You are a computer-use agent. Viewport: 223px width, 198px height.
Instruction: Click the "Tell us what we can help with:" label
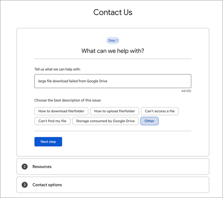57,69
